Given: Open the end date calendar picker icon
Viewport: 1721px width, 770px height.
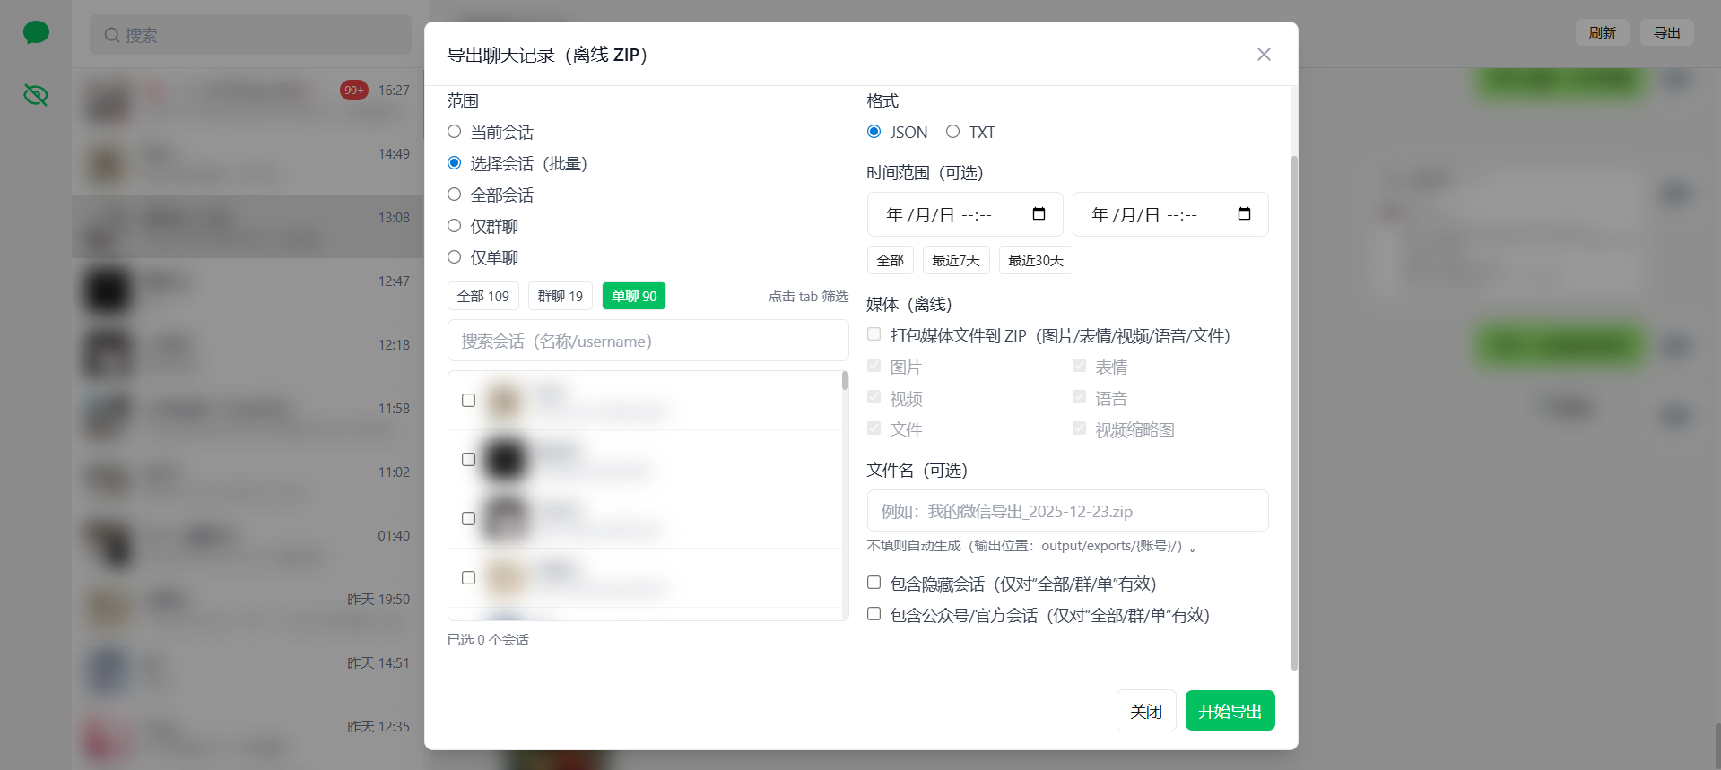Looking at the screenshot, I should click(1244, 214).
